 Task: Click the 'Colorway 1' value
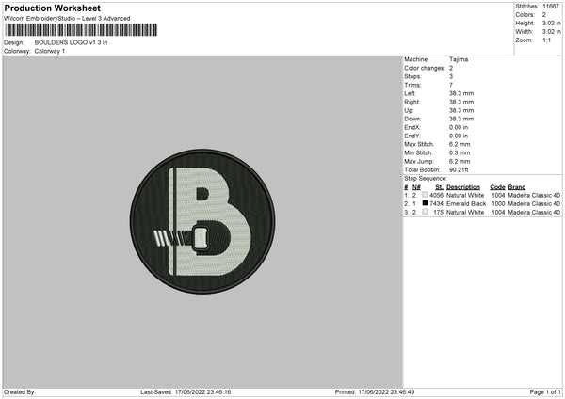[50, 51]
